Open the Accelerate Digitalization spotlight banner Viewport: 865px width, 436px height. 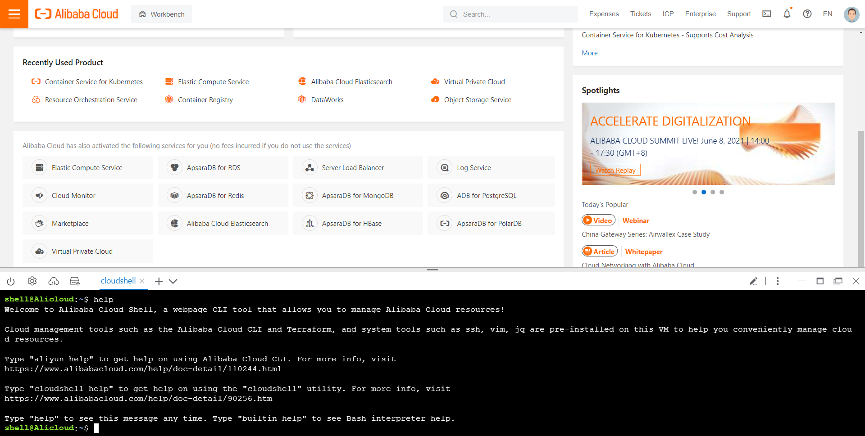pos(708,144)
